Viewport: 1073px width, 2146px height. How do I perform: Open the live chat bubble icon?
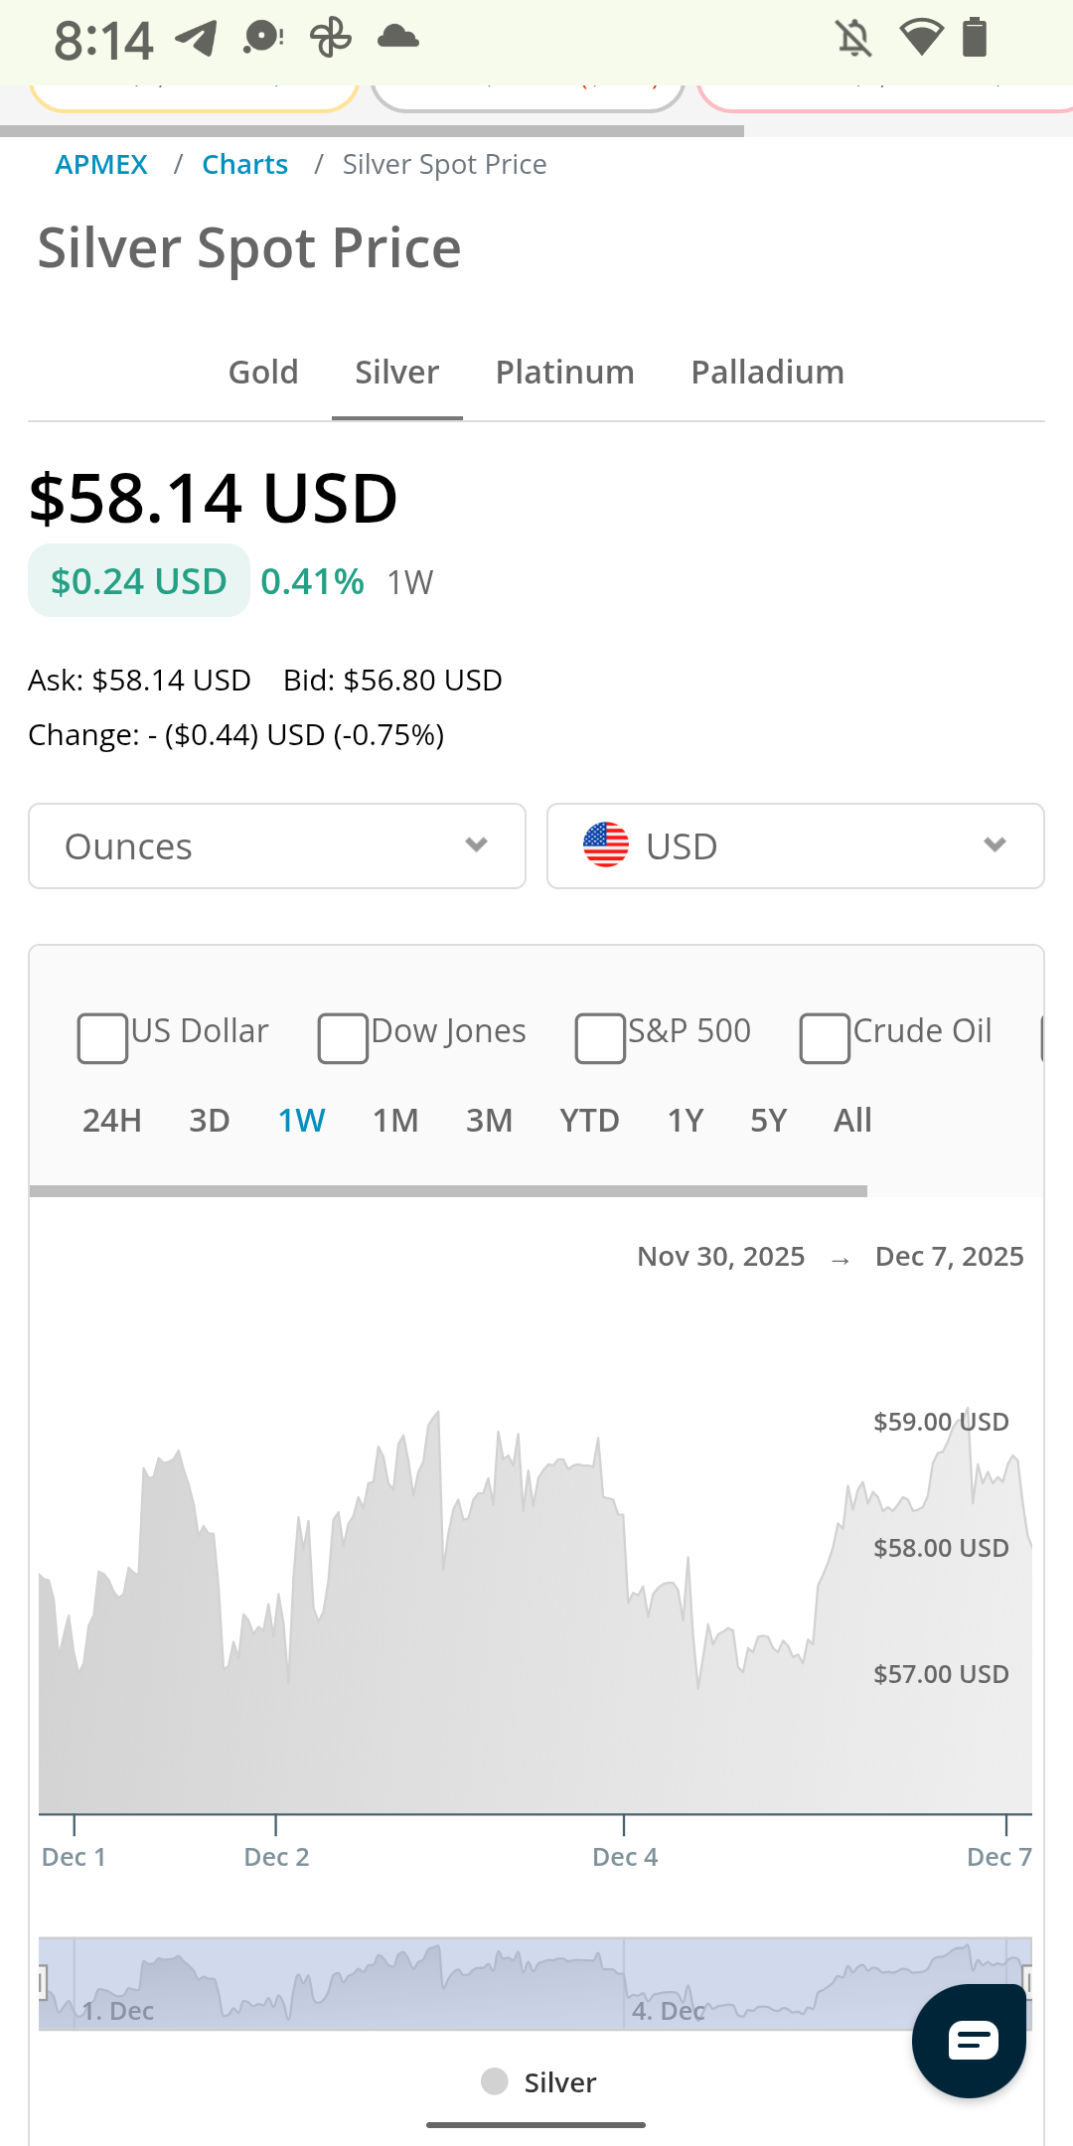tap(970, 2041)
